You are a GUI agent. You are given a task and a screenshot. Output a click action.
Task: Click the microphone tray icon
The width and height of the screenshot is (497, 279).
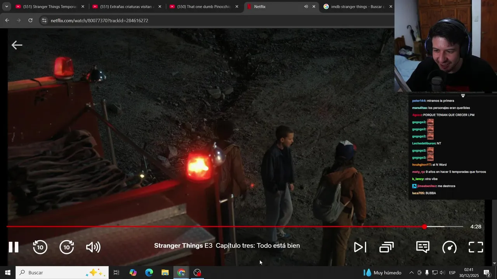tap(427, 272)
